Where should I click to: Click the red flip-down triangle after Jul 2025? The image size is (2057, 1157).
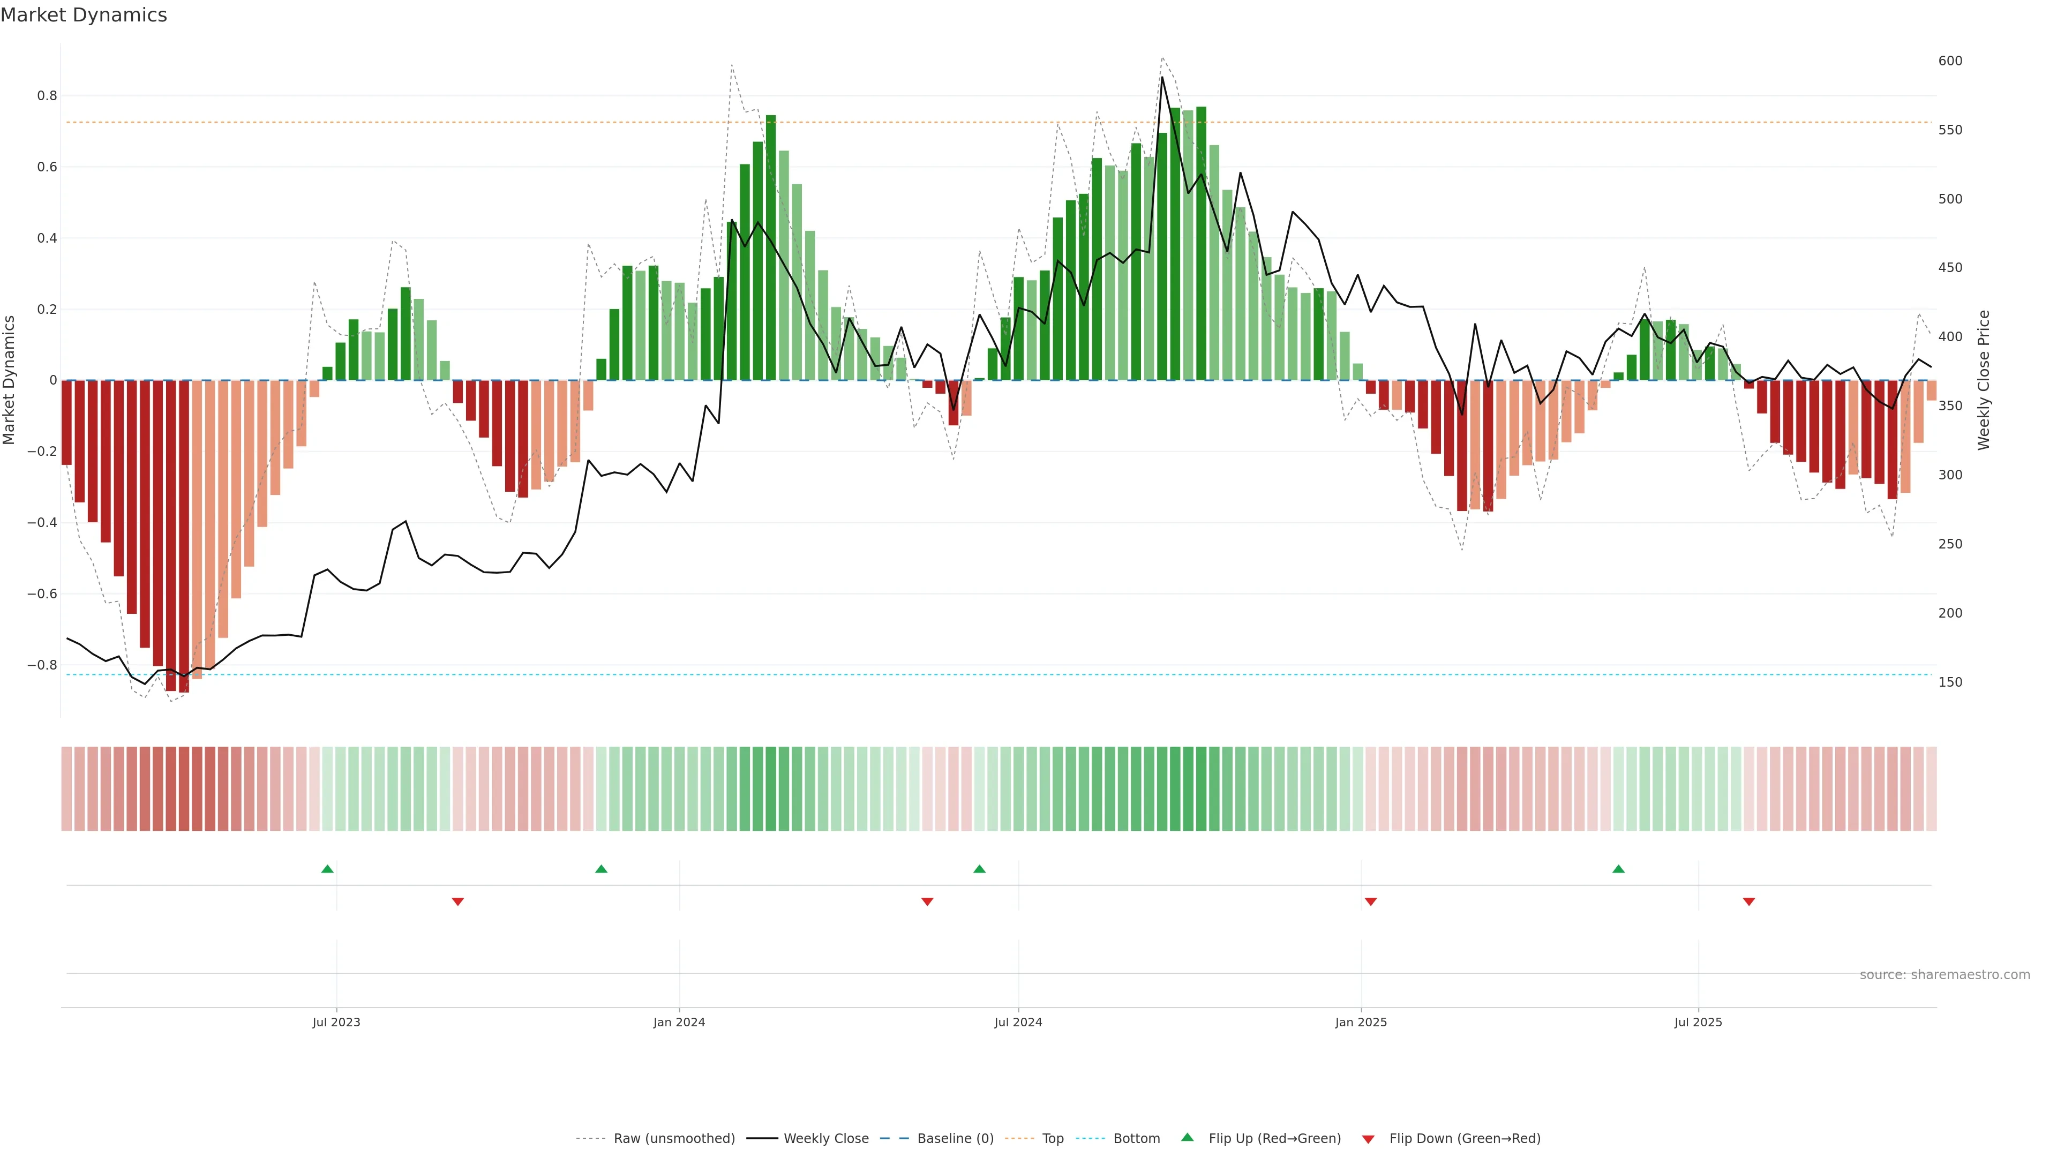coord(1749,901)
